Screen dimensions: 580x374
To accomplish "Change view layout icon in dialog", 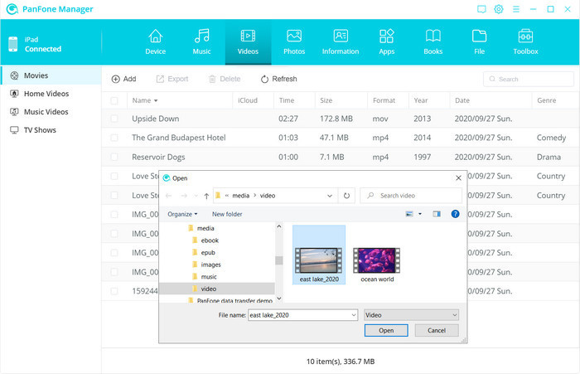I will (x=409, y=214).
